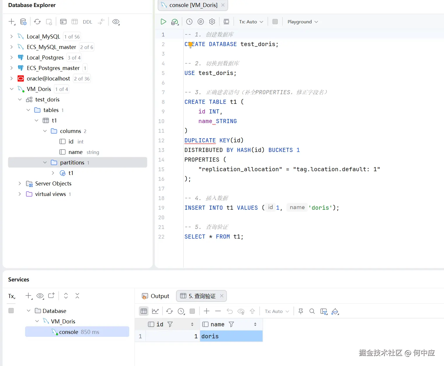
Task: Click the open in new tab icon in Services
Action: [51, 295]
